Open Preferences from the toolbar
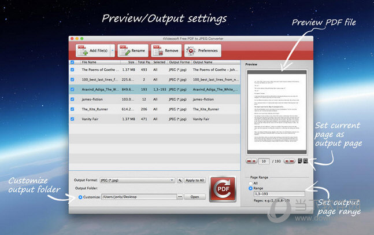Viewport: 374px width, 235px height. pyautogui.click(x=203, y=50)
